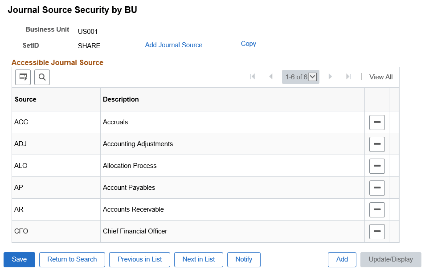Screen dimensions: 429x278
Task: Click Return to Search
Action: click(72, 260)
